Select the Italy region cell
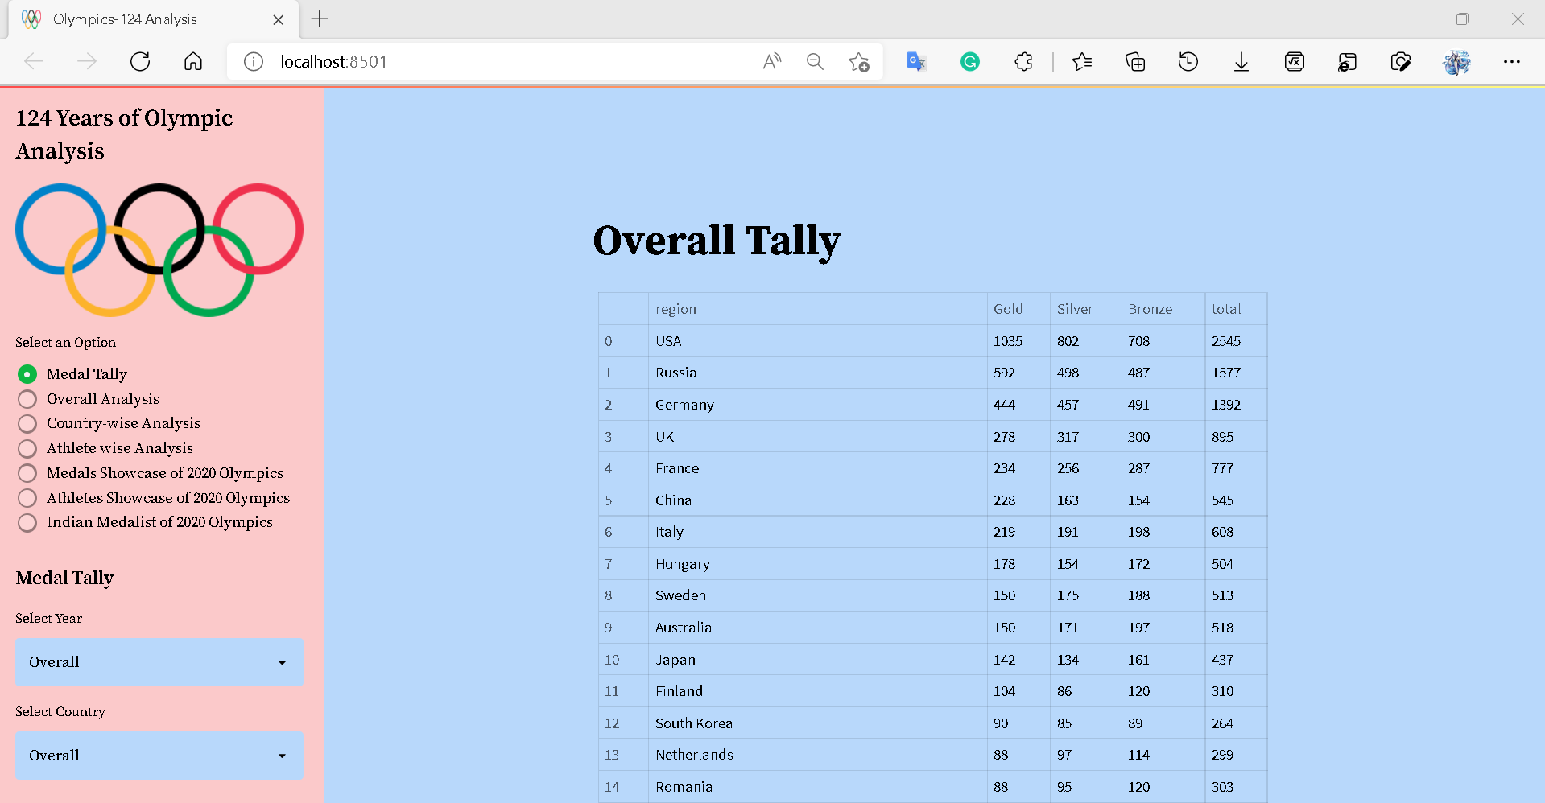The image size is (1545, 803). click(x=818, y=532)
